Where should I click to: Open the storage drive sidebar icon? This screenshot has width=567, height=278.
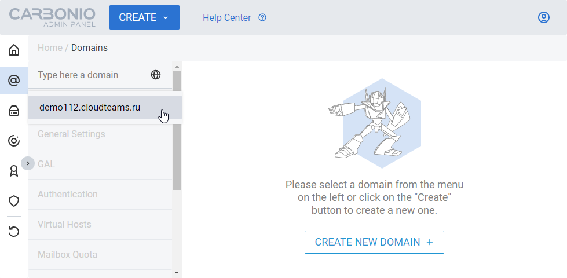pos(14,111)
